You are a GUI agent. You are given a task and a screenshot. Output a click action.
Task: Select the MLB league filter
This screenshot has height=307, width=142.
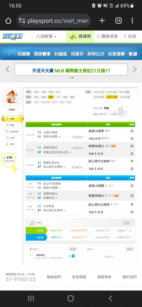[x=37, y=92]
